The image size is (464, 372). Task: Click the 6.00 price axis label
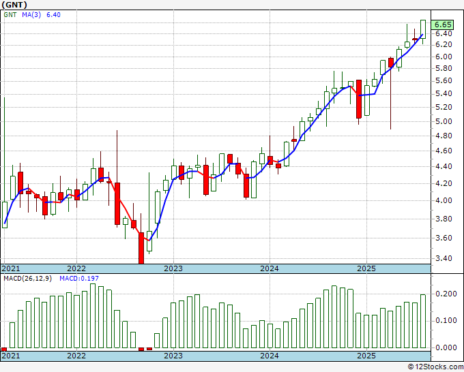pos(444,57)
